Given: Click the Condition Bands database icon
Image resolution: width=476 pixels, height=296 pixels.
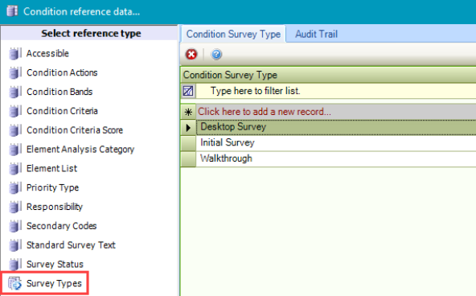Looking at the screenshot, I should (x=14, y=92).
